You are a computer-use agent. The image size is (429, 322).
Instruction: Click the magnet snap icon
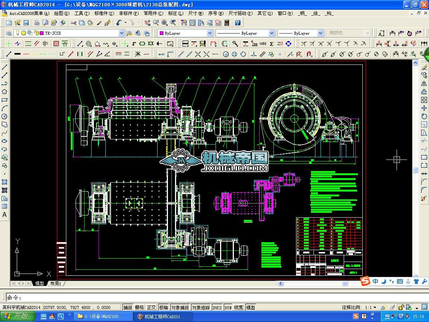click(x=309, y=54)
